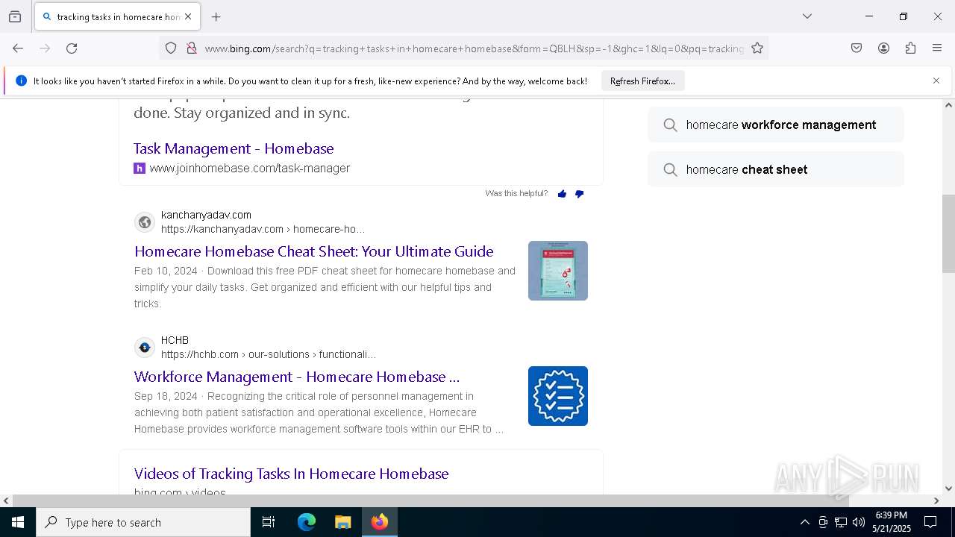Bookmark this page with the star
Viewport: 955px width, 537px height.
[x=757, y=48]
